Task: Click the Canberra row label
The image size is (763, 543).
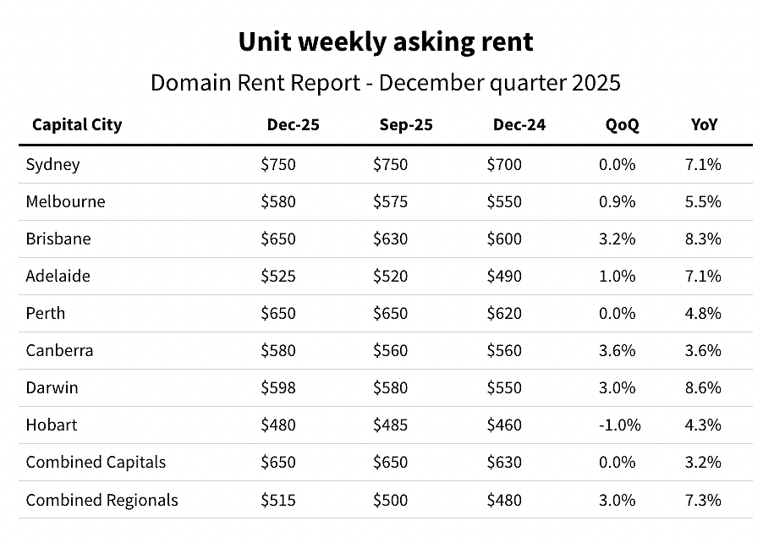Action: pyautogui.click(x=59, y=350)
